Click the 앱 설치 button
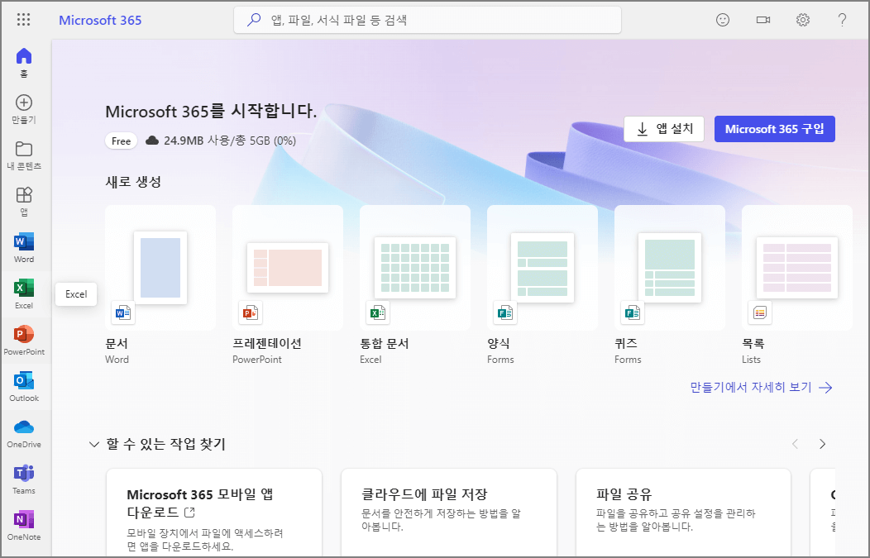Viewport: 870px width, 558px height. [664, 129]
